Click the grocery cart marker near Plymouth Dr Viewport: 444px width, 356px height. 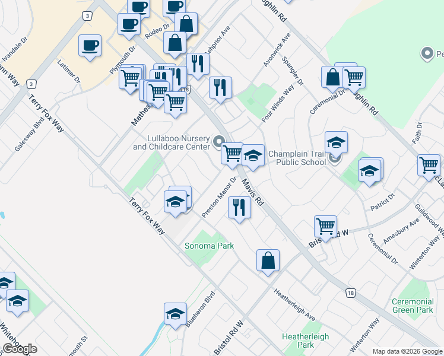(130, 80)
